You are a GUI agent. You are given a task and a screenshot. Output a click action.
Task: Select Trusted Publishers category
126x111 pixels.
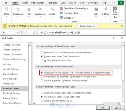point(12,45)
